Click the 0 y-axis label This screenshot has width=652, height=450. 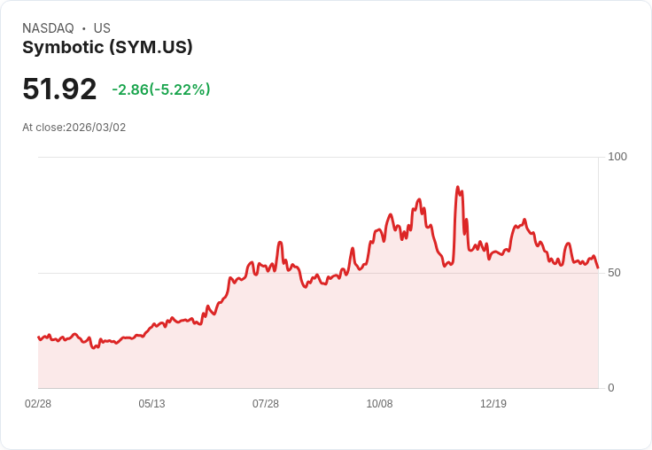point(610,388)
